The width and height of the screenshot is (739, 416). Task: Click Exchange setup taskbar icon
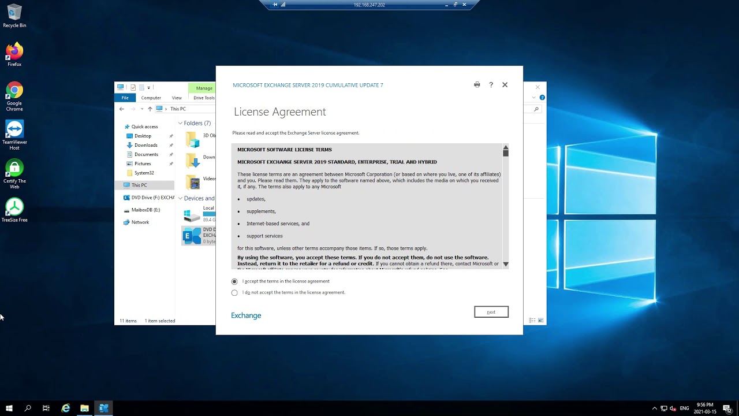(103, 408)
